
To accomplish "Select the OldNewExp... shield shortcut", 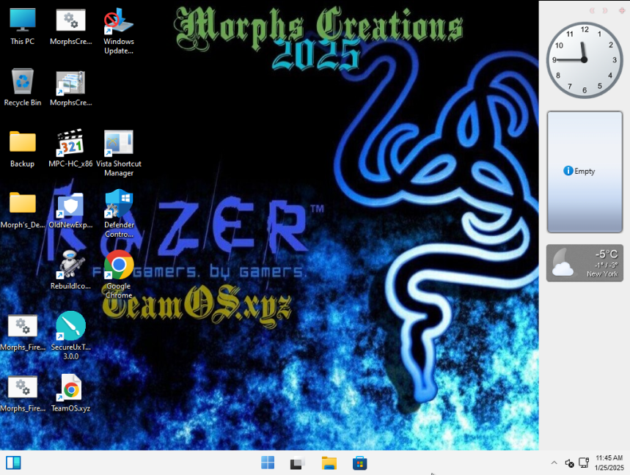I will click(70, 210).
